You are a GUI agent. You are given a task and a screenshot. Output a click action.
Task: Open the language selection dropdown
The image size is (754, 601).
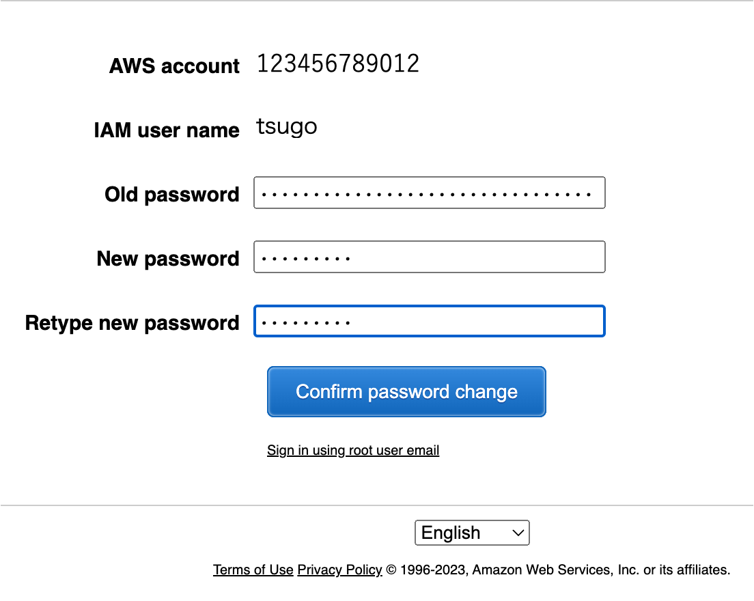(x=472, y=533)
